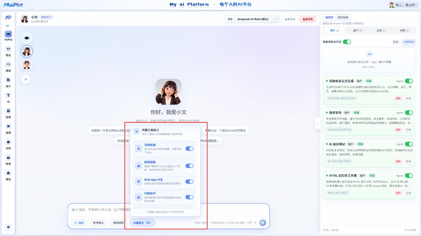Screen dimensions: 421x236
Task: Select the robot assistant avatar bubble
Action: (x=27, y=38)
